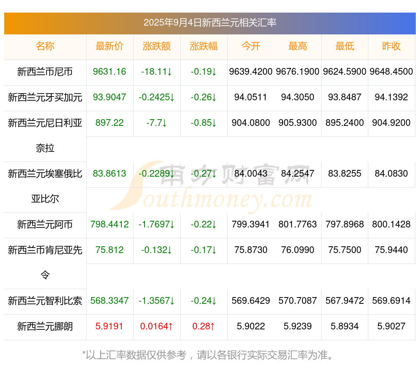The width and height of the screenshot is (420, 368).
Task: Click the latest price 93.9047
Action: point(110,97)
